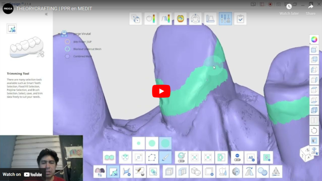Click expand selection area icon
The height and width of the screenshot is (181, 322).
208,158
